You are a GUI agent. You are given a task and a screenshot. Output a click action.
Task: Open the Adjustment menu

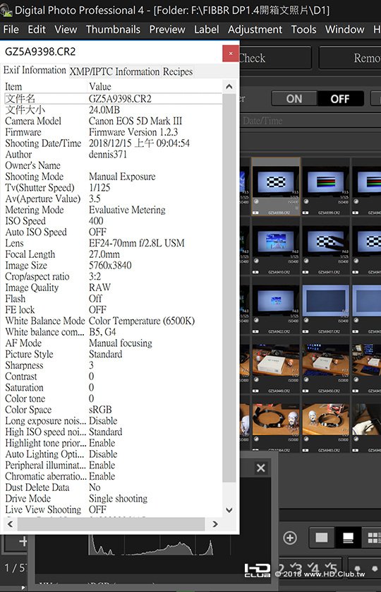coord(255,30)
